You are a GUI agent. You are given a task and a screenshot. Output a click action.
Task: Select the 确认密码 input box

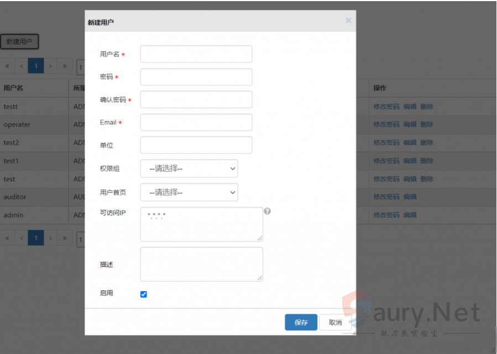tap(196, 100)
